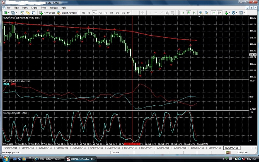Screen dimensions: 259x162
Task: Set timeframe to H1
Action: point(106,13)
